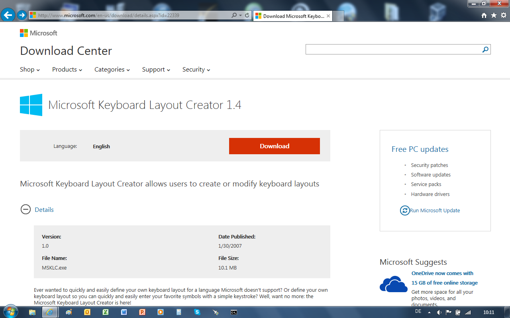The height and width of the screenshot is (318, 510).
Task: Open Calculator from the taskbar
Action: 179,312
